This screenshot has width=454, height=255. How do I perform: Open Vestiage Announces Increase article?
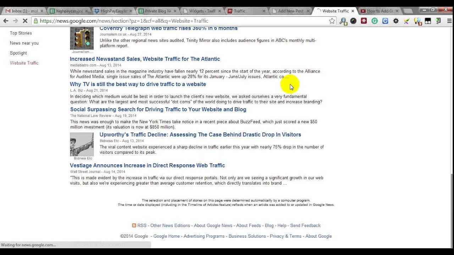click(148, 165)
